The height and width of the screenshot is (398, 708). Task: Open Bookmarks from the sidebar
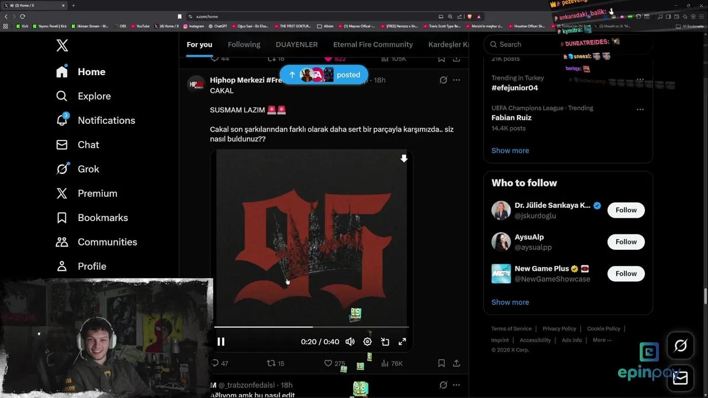(92, 218)
